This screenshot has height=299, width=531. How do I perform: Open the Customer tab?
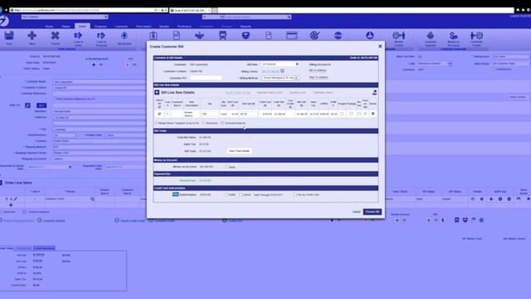coord(121,26)
